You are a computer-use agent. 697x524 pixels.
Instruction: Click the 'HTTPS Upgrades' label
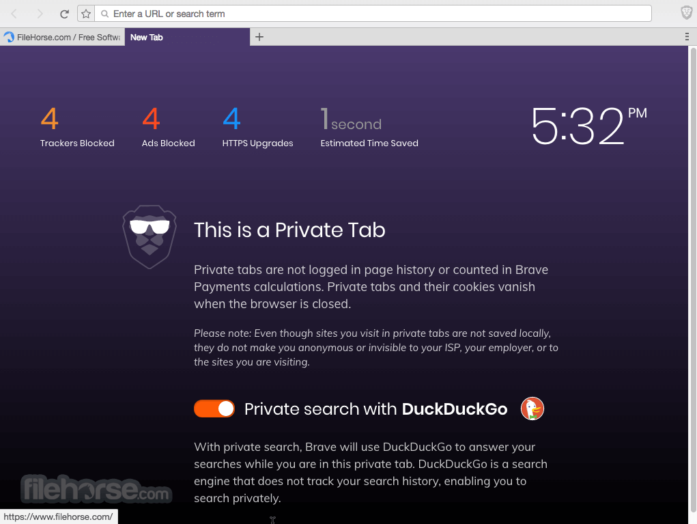[x=258, y=143]
